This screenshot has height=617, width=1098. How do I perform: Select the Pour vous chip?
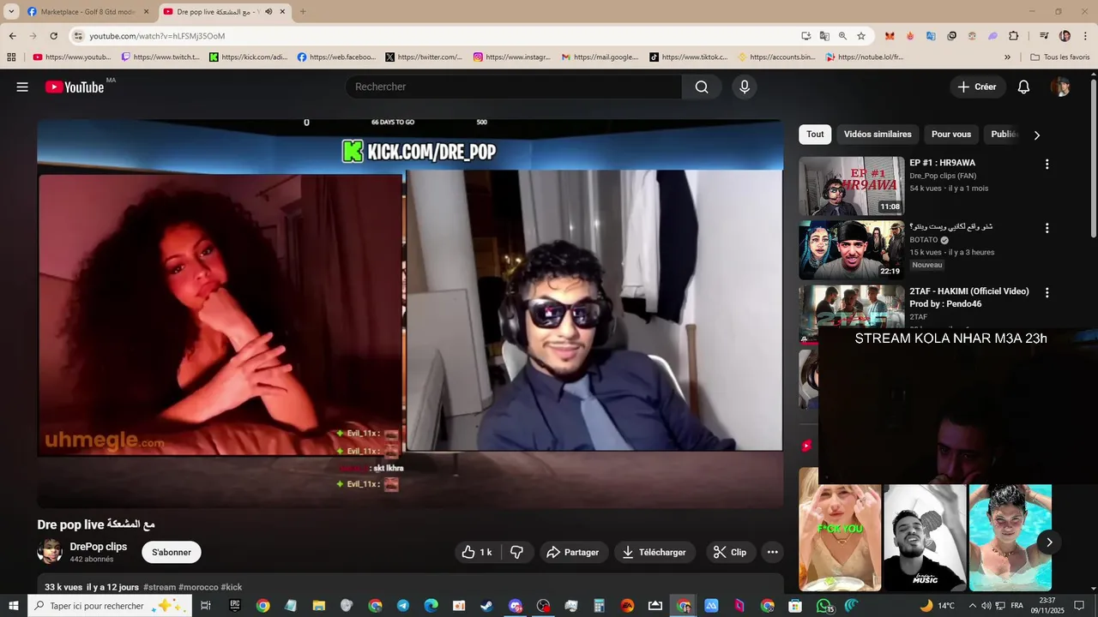point(951,135)
